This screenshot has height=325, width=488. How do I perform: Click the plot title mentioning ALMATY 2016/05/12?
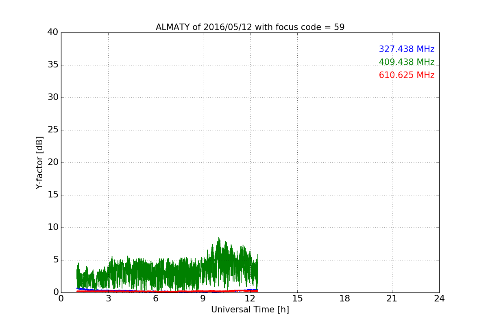click(250, 27)
